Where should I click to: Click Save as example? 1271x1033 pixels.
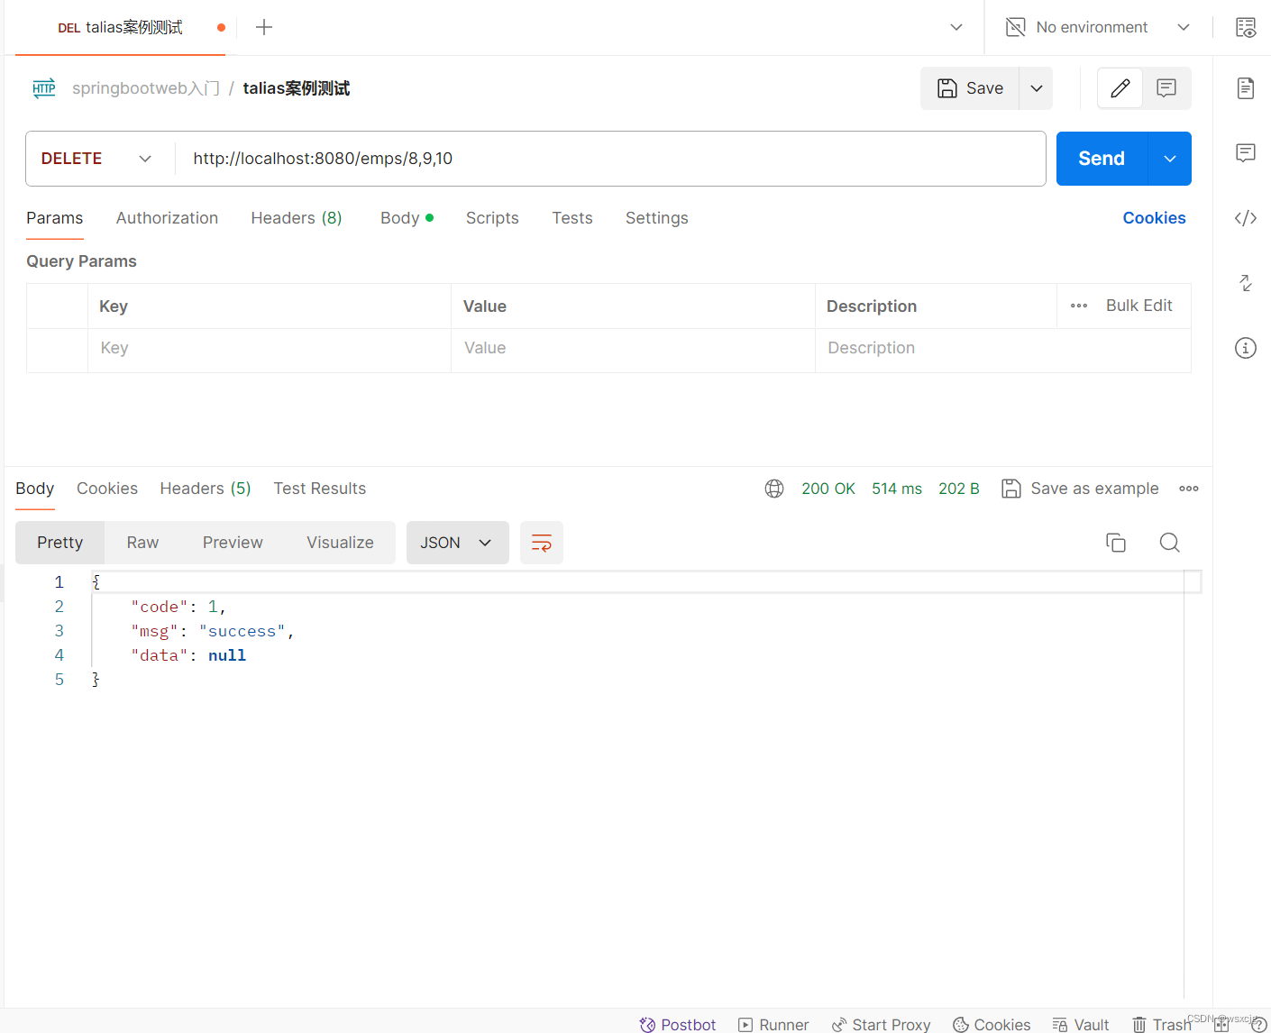click(1081, 489)
